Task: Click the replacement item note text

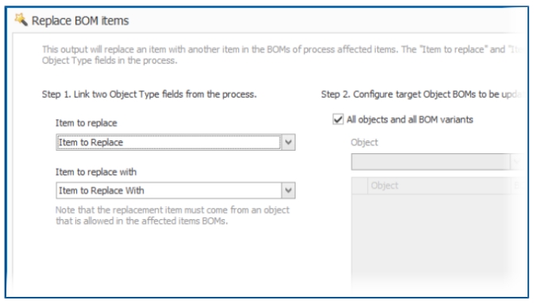Action: (x=172, y=215)
